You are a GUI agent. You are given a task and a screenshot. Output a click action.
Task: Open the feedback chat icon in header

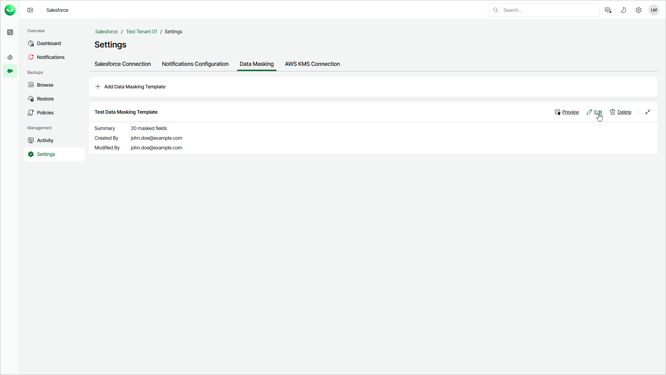(x=608, y=10)
